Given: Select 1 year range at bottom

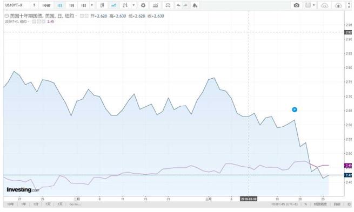Looking at the screenshot, I should [x=23, y=204].
